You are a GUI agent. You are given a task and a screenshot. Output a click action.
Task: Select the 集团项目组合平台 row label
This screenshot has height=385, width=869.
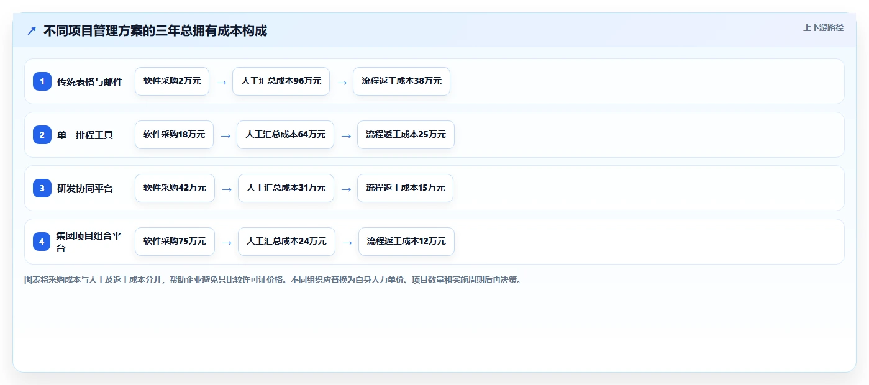click(x=89, y=242)
